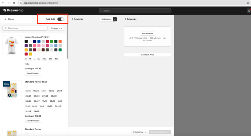251x136 pixels.
Task: Open the Category dropdown
Action: [x=56, y=28]
